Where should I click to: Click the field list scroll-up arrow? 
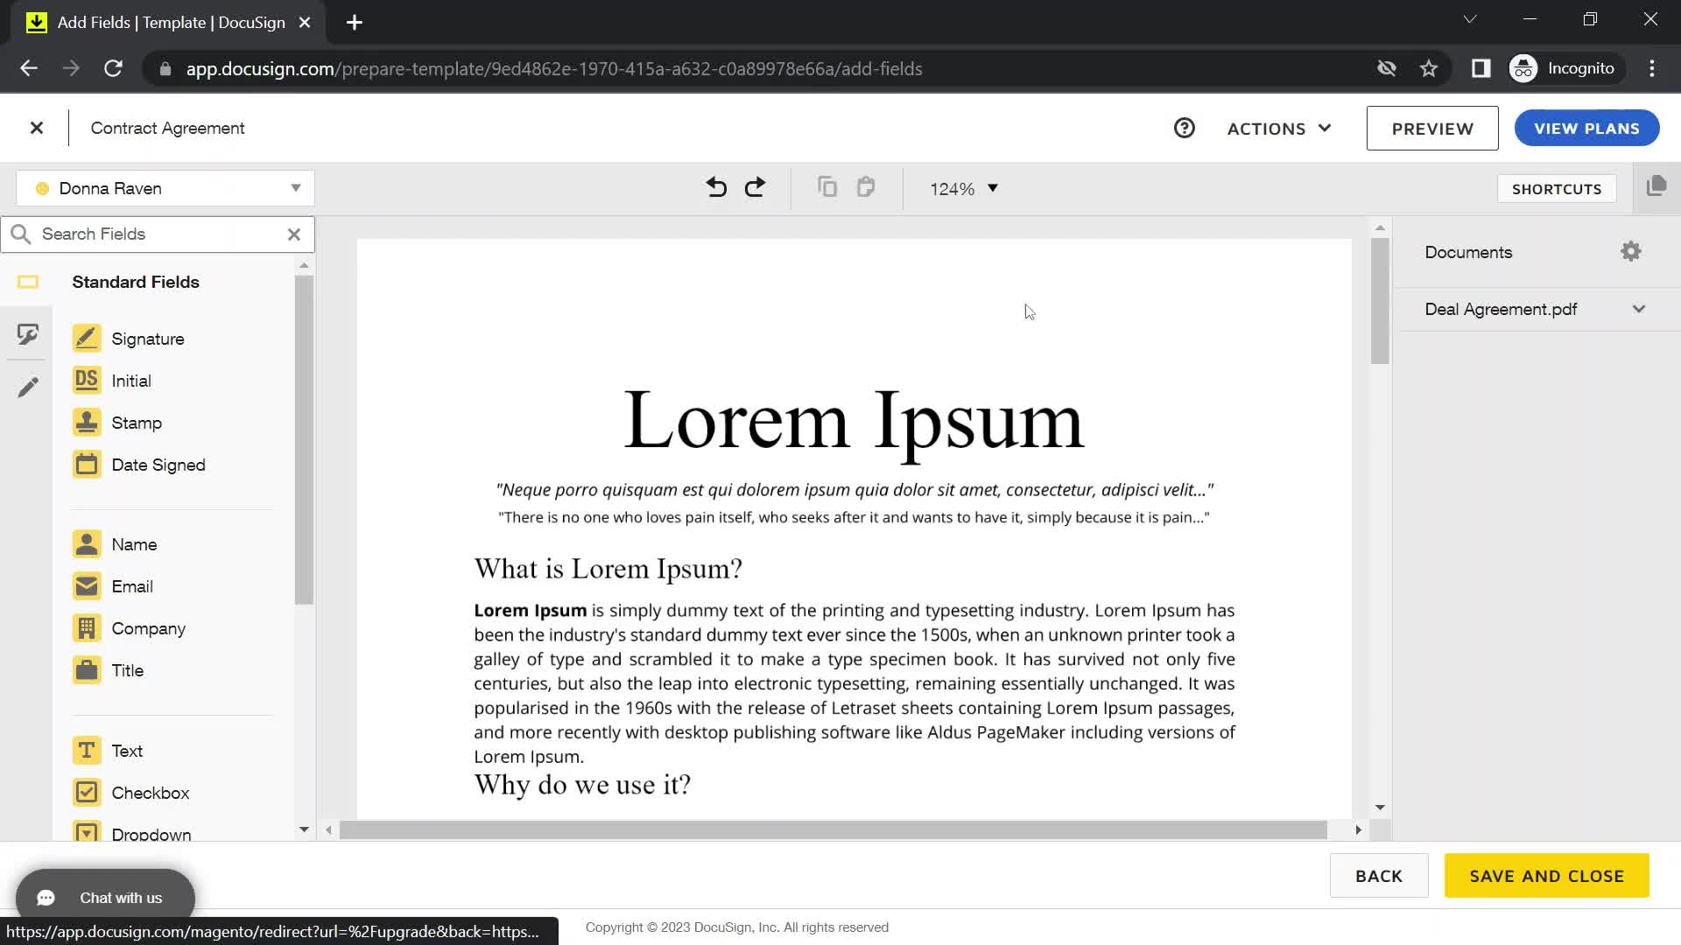tap(304, 265)
